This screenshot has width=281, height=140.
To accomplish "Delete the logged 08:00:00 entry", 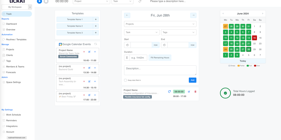I will [195, 92].
